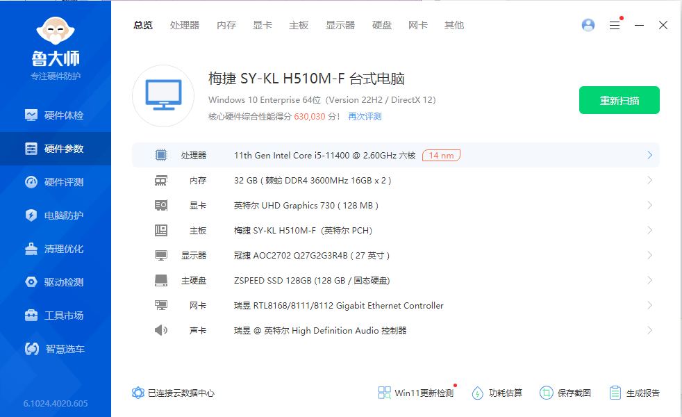Click the Win11更新检测 button
Screen dimensions: 682x417
[417, 393]
